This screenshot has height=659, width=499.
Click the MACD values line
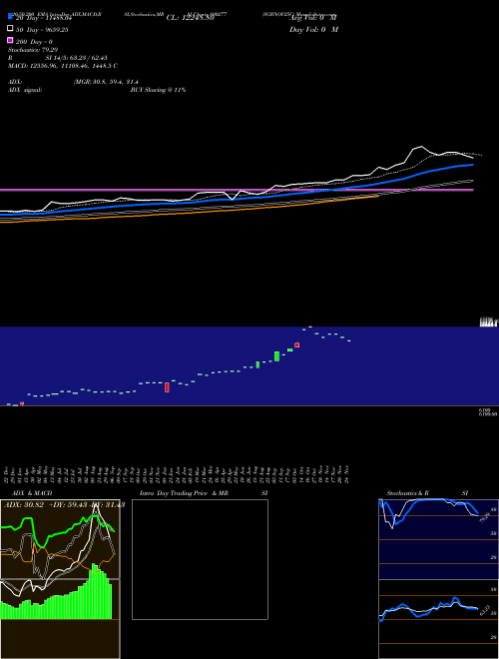63,66
